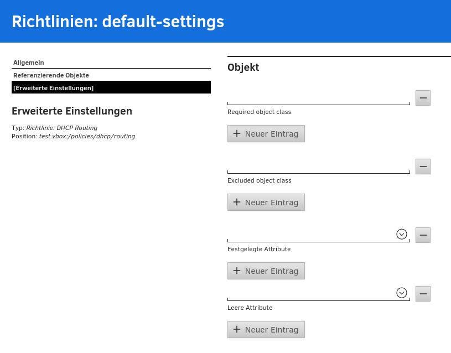Click plus icon under Required object class
Viewport: 451px width, 353px height.
(x=237, y=133)
